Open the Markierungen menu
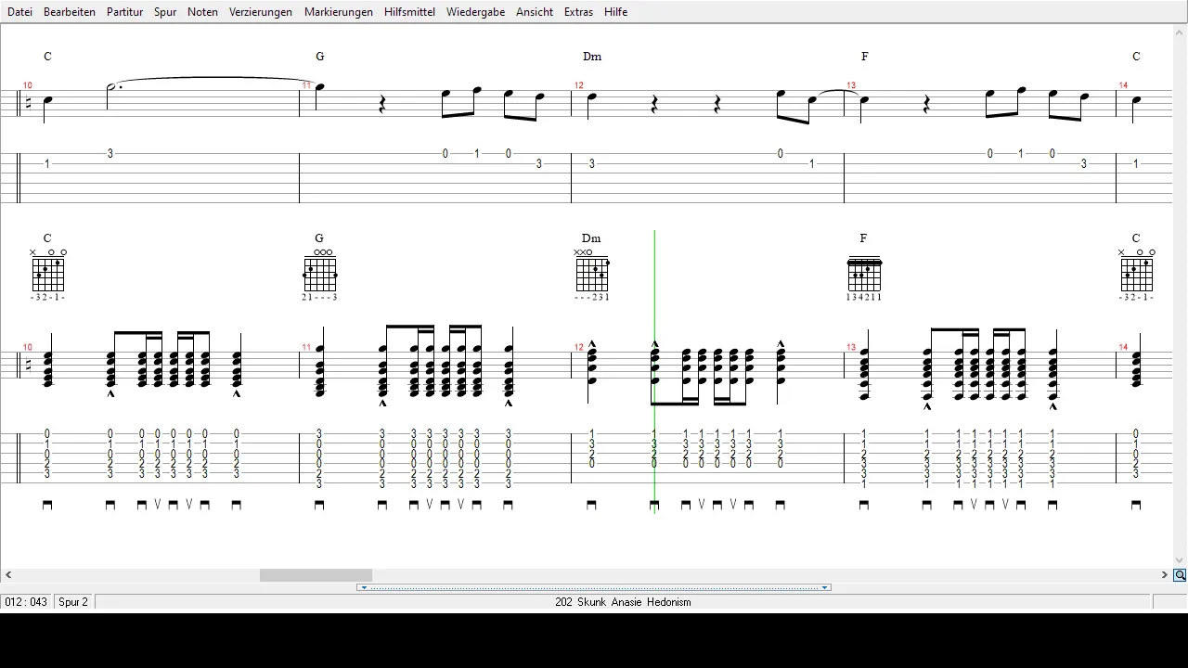 (339, 12)
